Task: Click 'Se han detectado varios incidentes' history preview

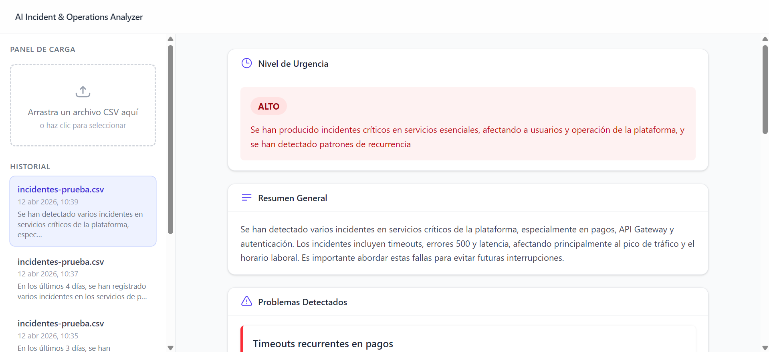Action: pyautogui.click(x=80, y=224)
